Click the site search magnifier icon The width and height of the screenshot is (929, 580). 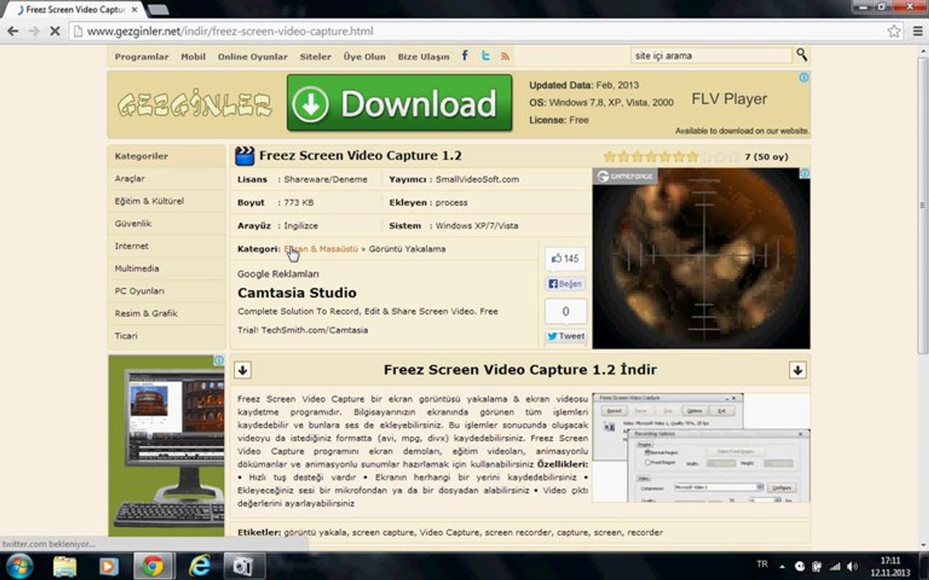click(x=801, y=55)
